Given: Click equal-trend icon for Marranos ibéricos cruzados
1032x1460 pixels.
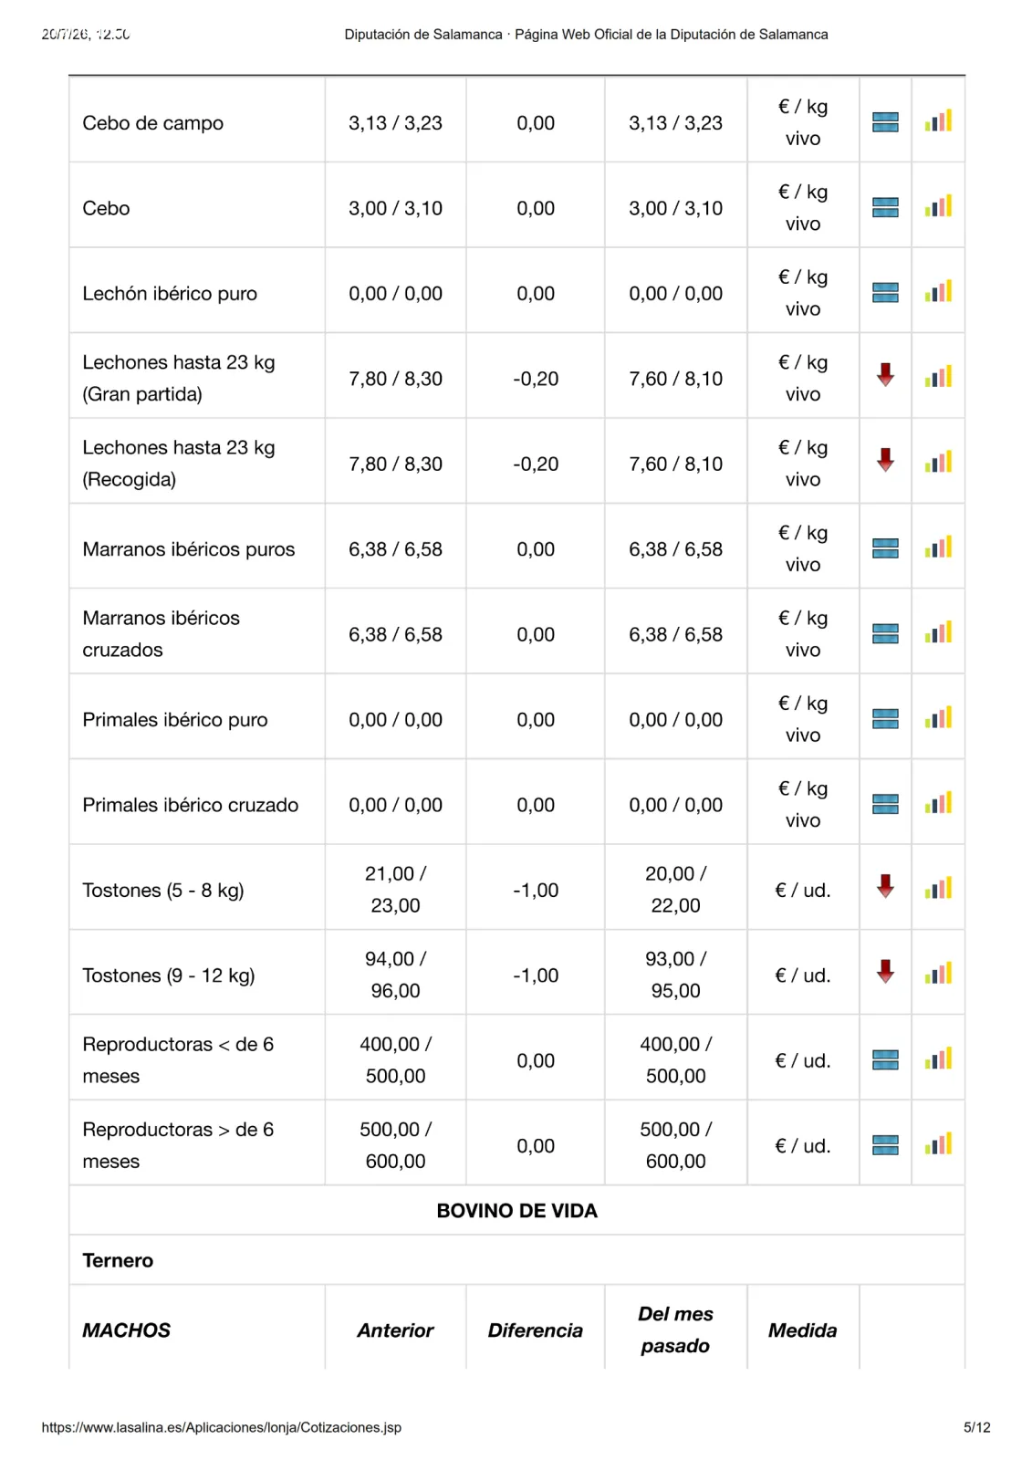Looking at the screenshot, I should click(x=885, y=633).
